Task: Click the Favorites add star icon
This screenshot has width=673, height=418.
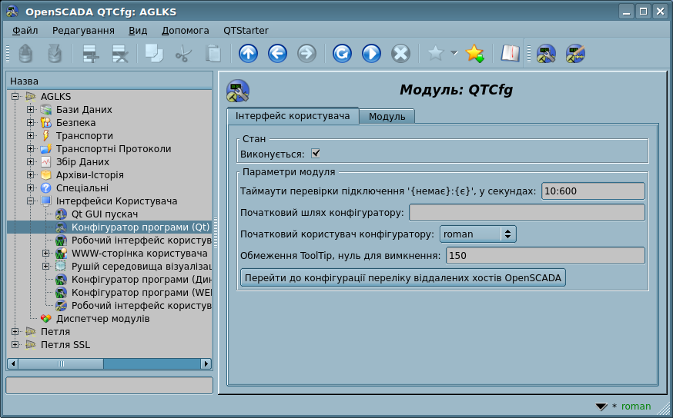Action: (475, 53)
